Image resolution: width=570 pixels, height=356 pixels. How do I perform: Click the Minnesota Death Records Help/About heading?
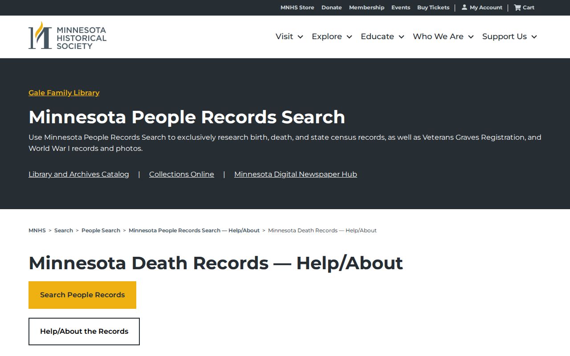(x=216, y=263)
